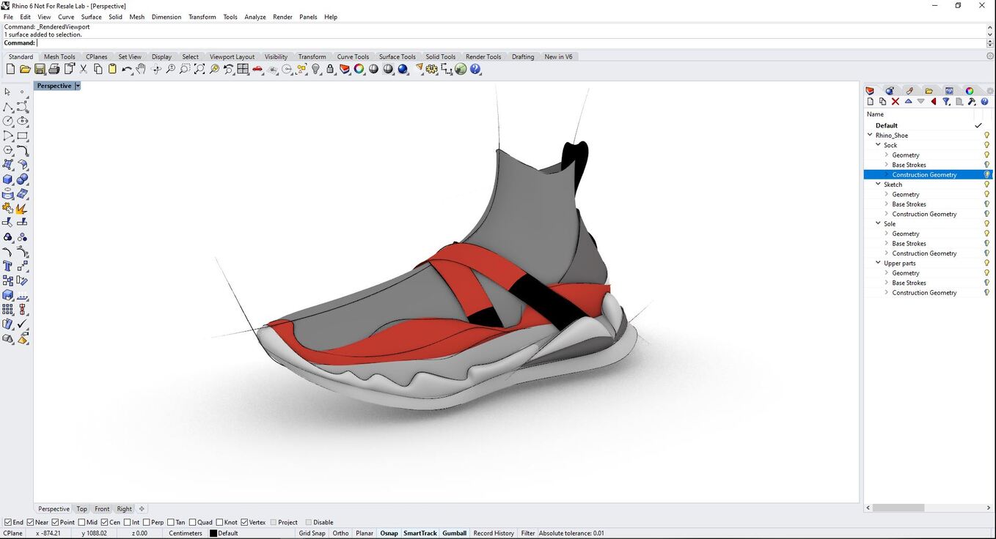Screen dimensions: 996x539
Task: Expand Geometry sublayer under Sock
Action: coord(887,155)
